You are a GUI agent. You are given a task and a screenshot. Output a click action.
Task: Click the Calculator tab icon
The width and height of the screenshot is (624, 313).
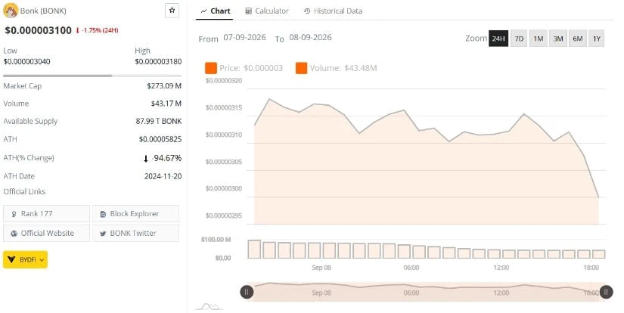248,11
